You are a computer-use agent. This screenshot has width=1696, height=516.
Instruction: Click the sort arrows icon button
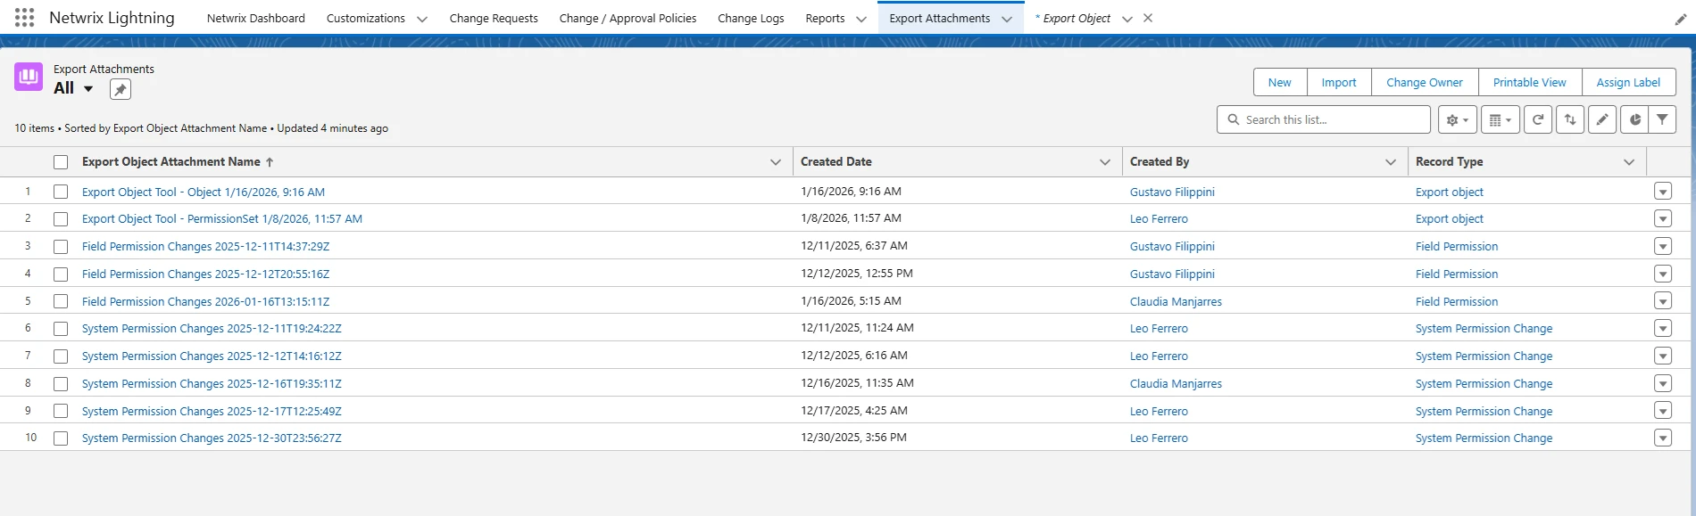tap(1570, 119)
